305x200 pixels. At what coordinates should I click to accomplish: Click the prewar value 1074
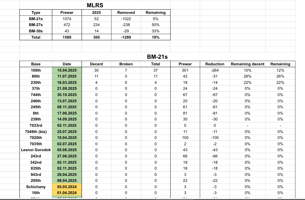coord(67,19)
